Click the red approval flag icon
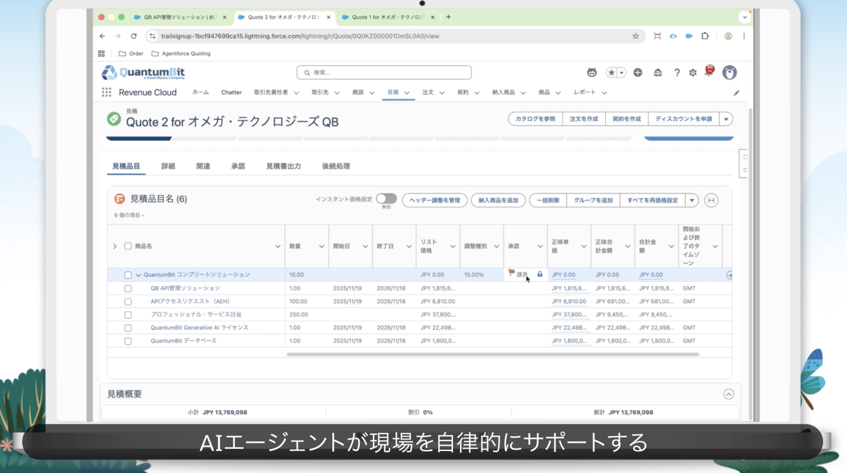This screenshot has height=473, width=847. point(511,273)
